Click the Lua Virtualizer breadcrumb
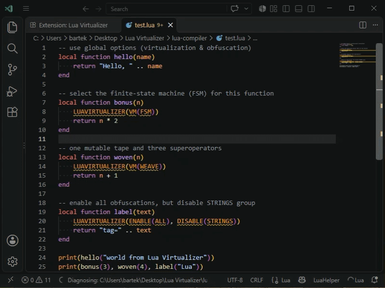The image size is (385, 288). coord(144,38)
